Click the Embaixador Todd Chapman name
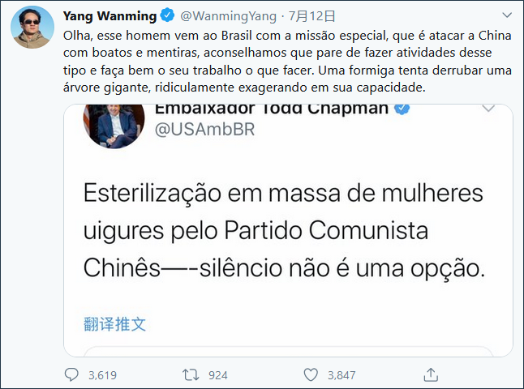The width and height of the screenshot is (524, 389). coord(272,109)
